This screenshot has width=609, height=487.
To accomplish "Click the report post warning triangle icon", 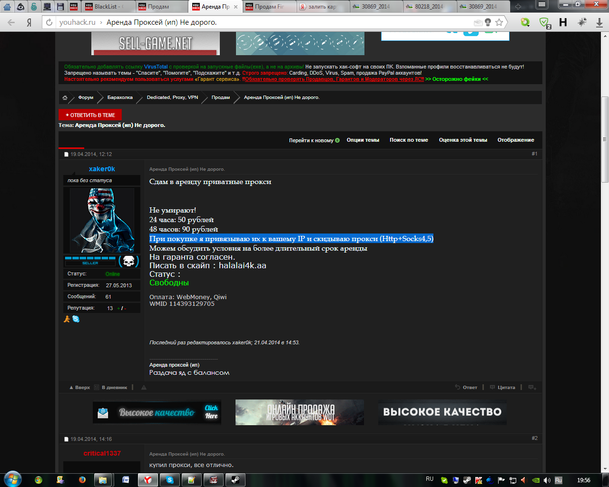I will click(144, 388).
